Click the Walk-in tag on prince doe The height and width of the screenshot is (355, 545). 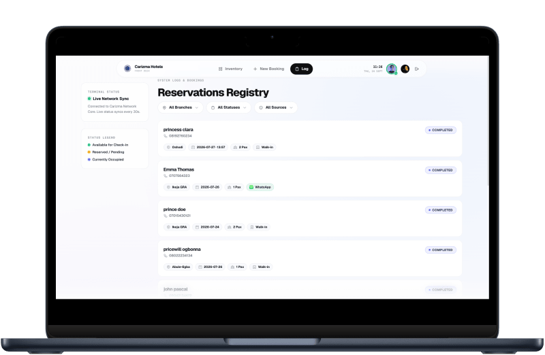(x=259, y=227)
